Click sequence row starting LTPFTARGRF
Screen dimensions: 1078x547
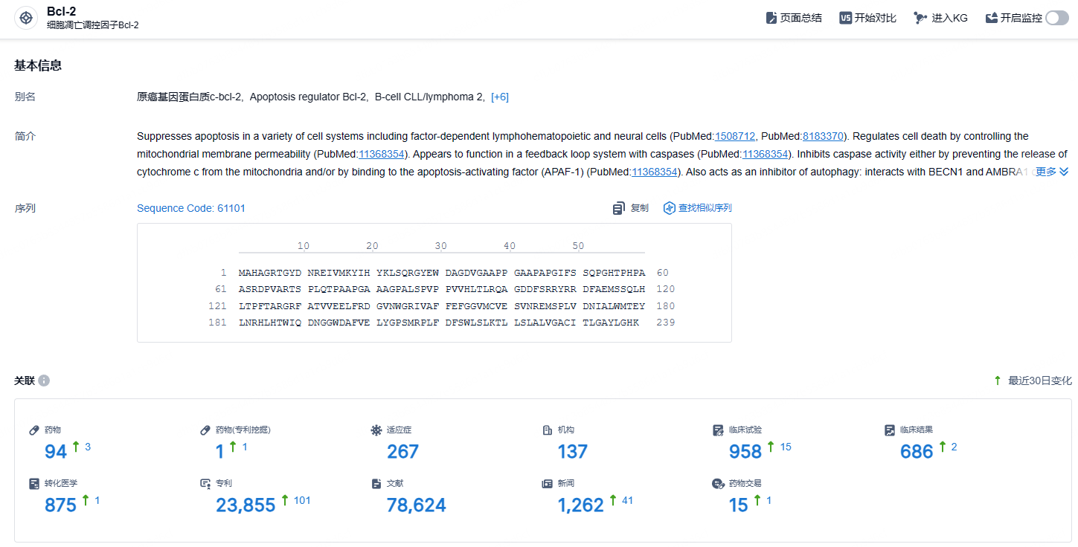click(x=442, y=306)
